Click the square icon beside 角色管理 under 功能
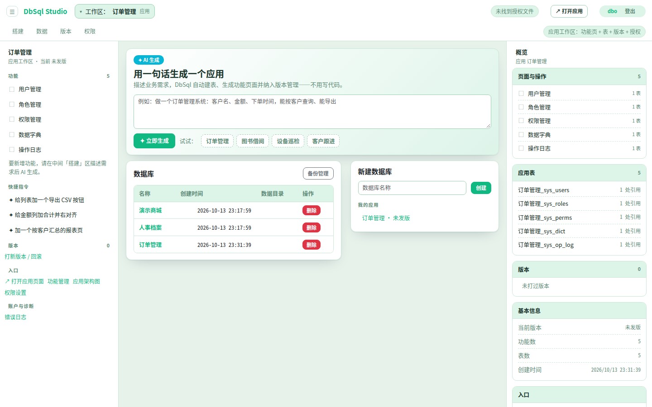Viewport: 652px width, 407px height. coord(12,104)
